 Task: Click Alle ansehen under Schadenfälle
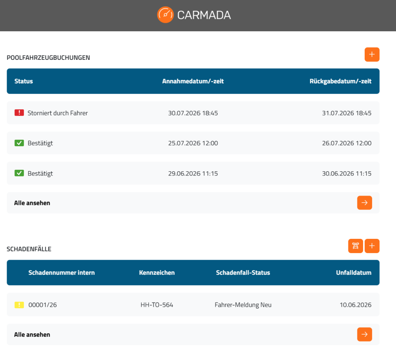click(32, 335)
